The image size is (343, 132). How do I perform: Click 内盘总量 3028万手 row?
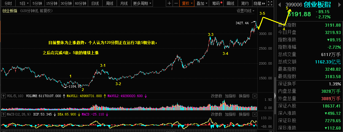(x=309, y=91)
